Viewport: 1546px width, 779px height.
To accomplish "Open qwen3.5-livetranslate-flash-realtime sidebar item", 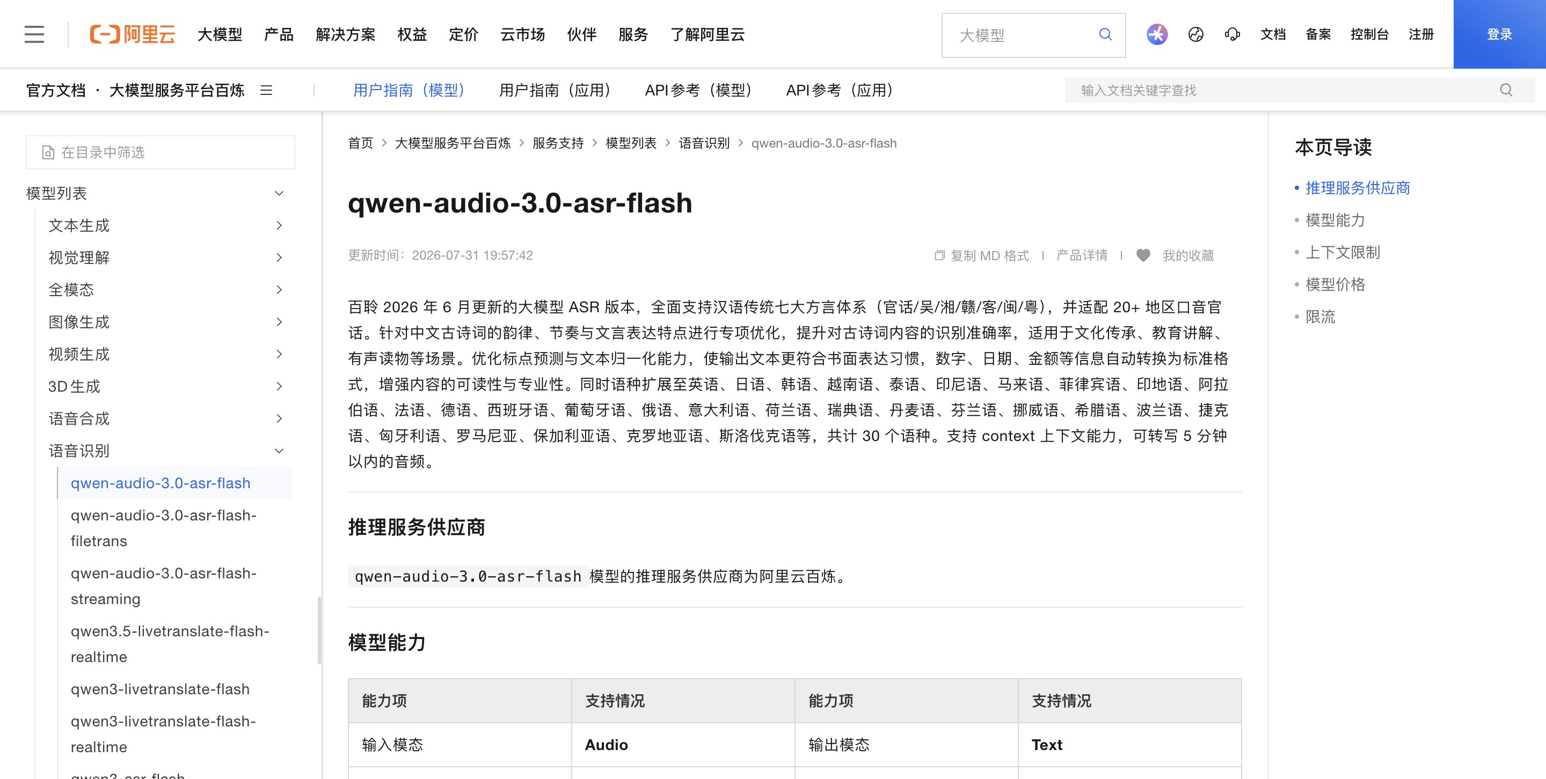I will tap(170, 644).
